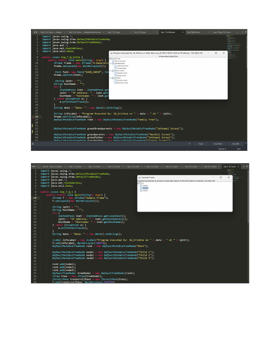256x341 pixels.
Task: Open the tab list dropdown arrow in upper editor
Action: 246,32
